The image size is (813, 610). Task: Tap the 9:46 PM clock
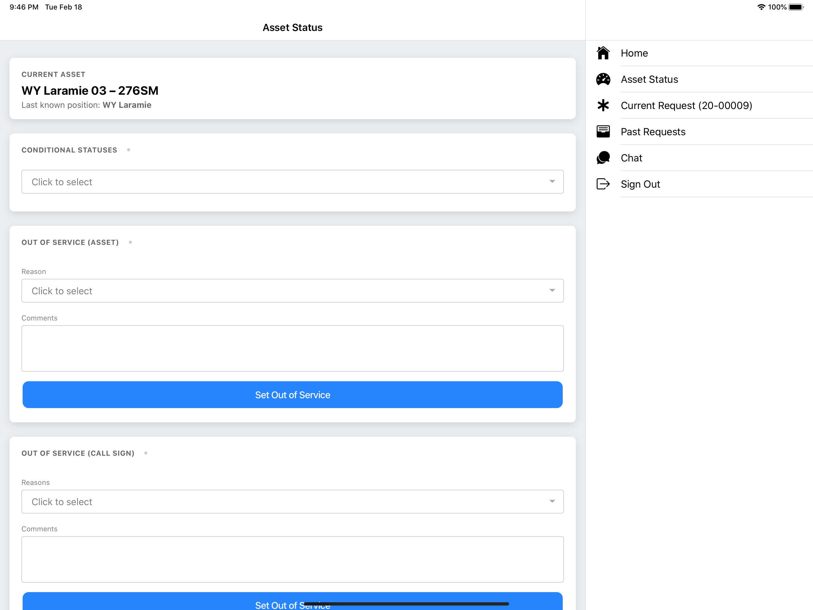click(x=24, y=7)
